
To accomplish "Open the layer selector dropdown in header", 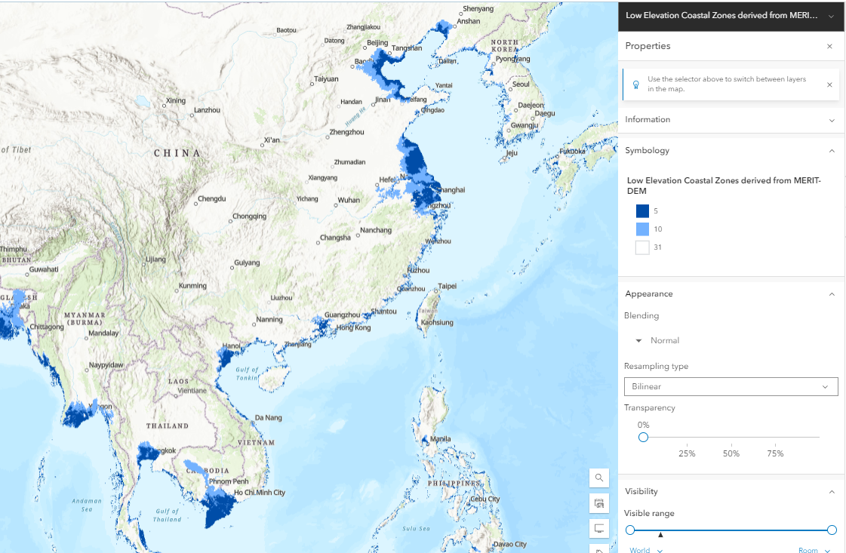I will (x=831, y=16).
